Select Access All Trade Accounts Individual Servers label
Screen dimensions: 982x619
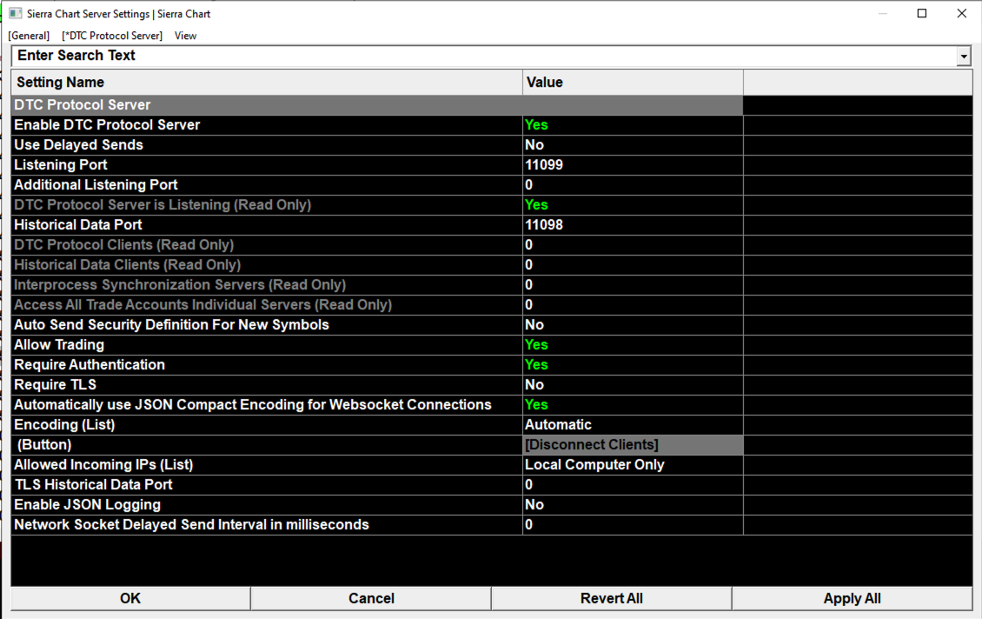[202, 305]
